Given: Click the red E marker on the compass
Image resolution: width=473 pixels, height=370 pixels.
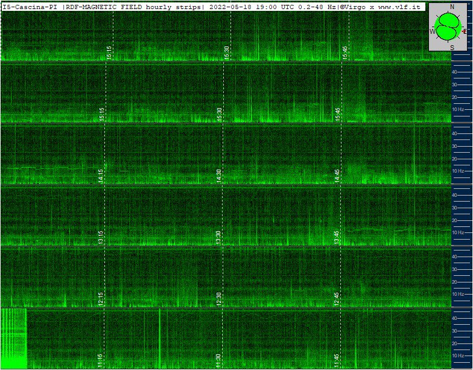Looking at the screenshot, I should tap(464, 31).
